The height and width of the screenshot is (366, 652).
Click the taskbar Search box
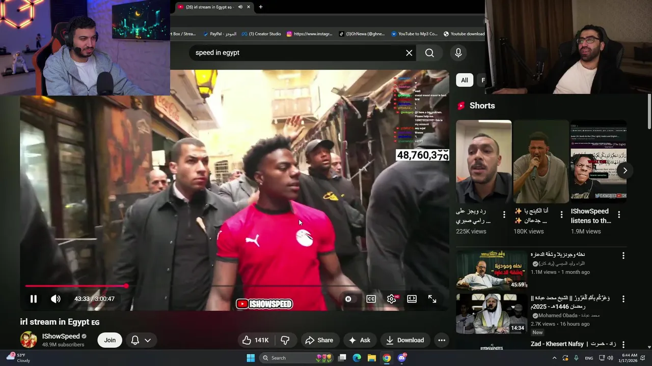coord(295,358)
